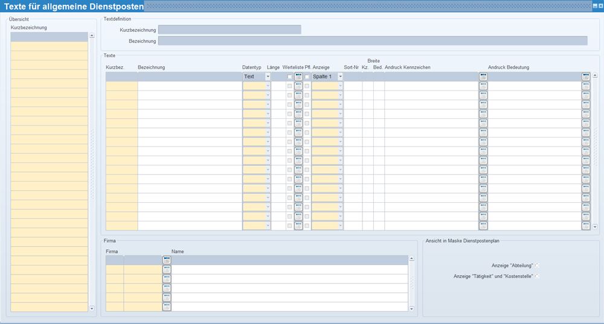The image size is (604, 324).
Task: Click Kurzbezeichnung field in Textdefinition
Action: pos(230,30)
